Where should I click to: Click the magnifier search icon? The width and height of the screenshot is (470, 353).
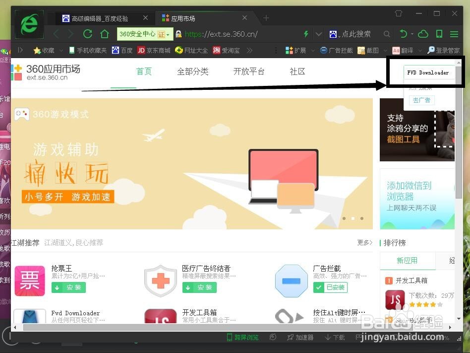pos(387,34)
